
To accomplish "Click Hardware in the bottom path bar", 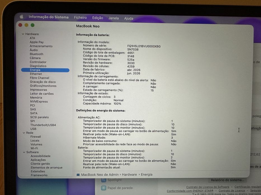I will click(x=129, y=175).
